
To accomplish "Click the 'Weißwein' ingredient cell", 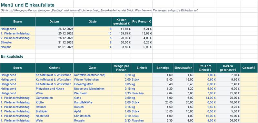I will (93, 93).
